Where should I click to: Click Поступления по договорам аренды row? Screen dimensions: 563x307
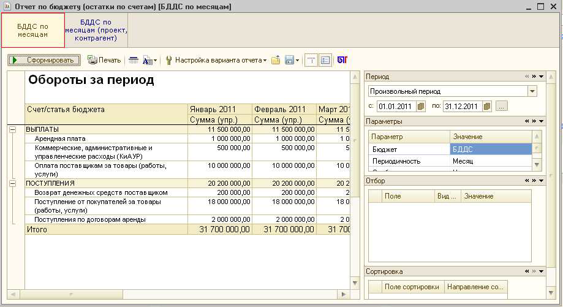pos(187,219)
